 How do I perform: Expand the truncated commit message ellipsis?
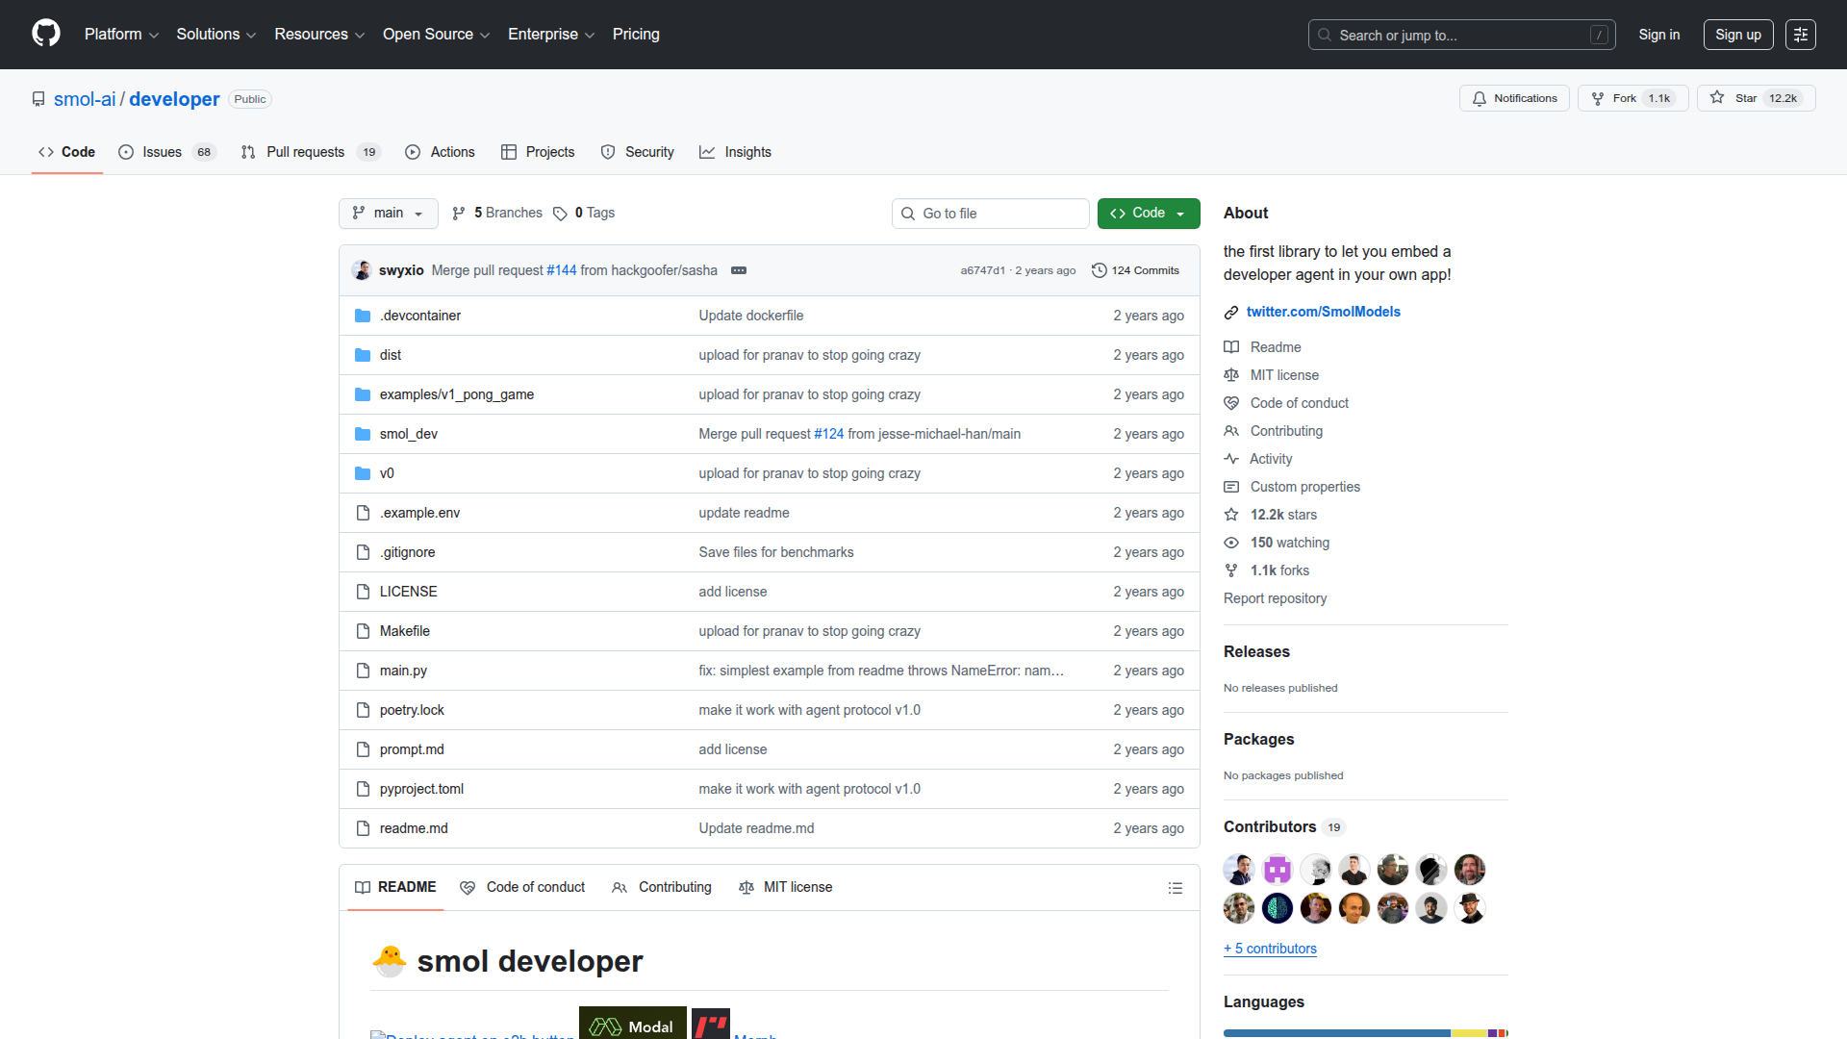[x=739, y=270]
